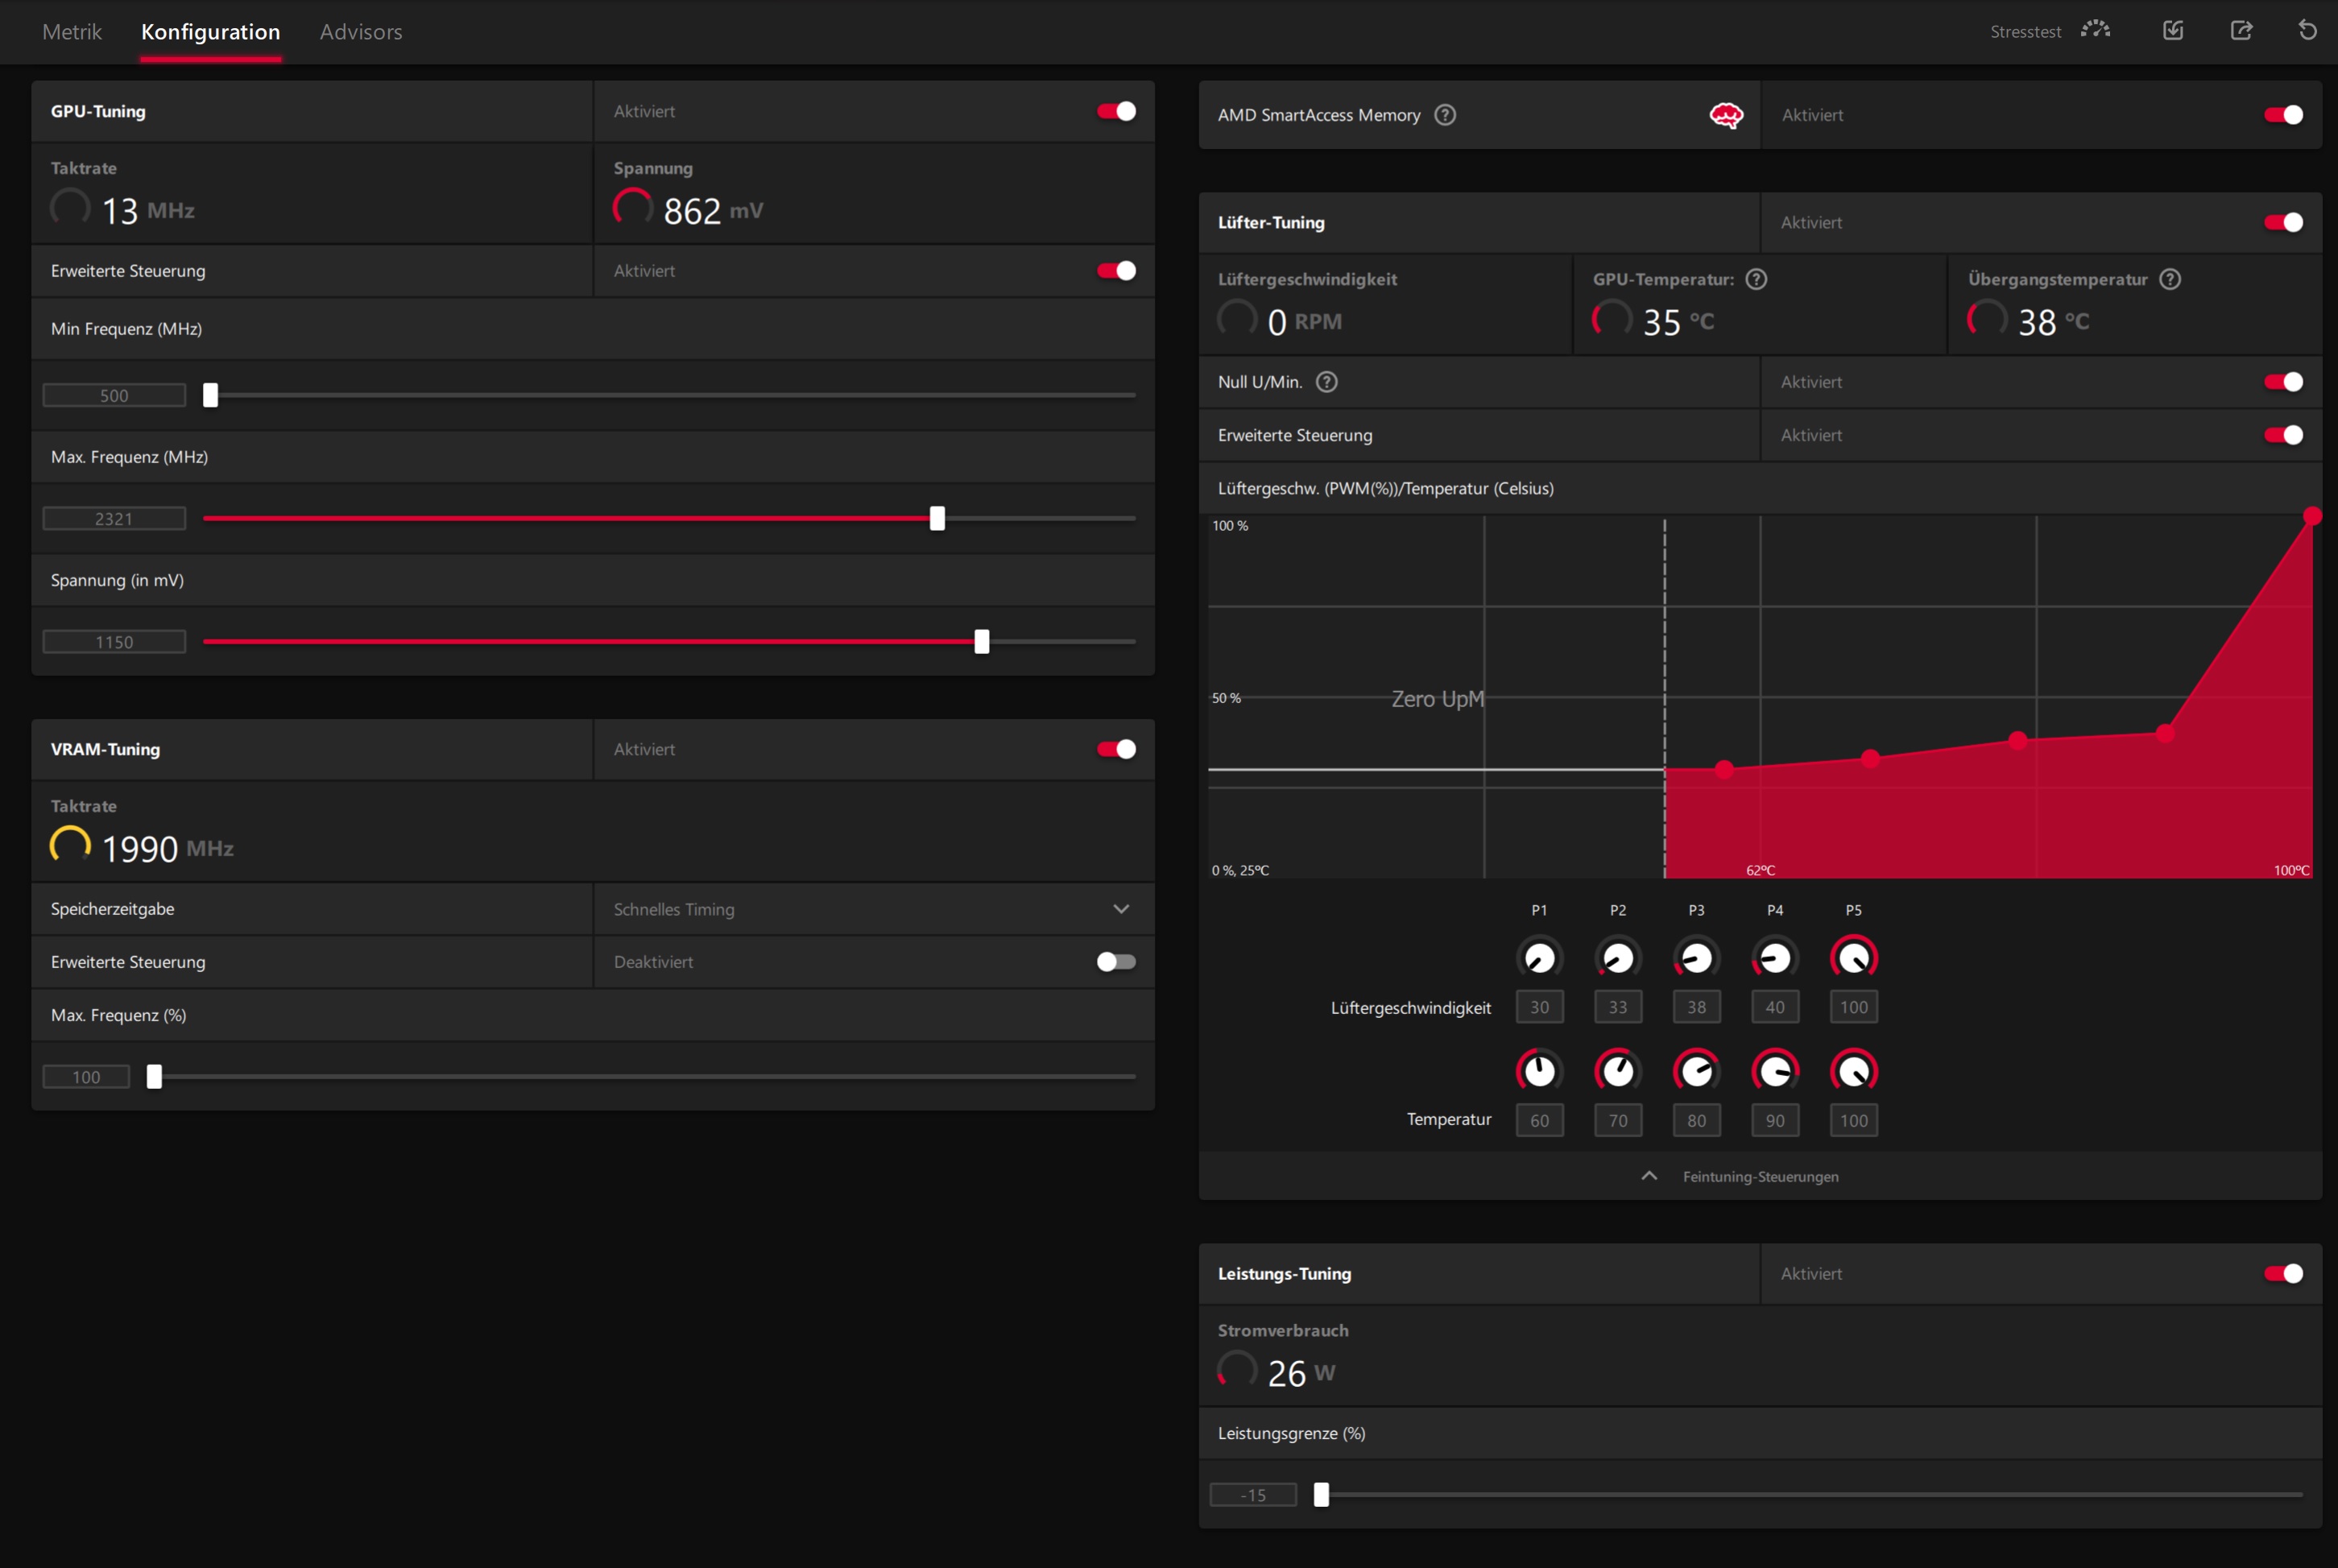Viewport: 2338px width, 1568px height.
Task: Click the P4 fan speed dial
Action: tap(1775, 957)
